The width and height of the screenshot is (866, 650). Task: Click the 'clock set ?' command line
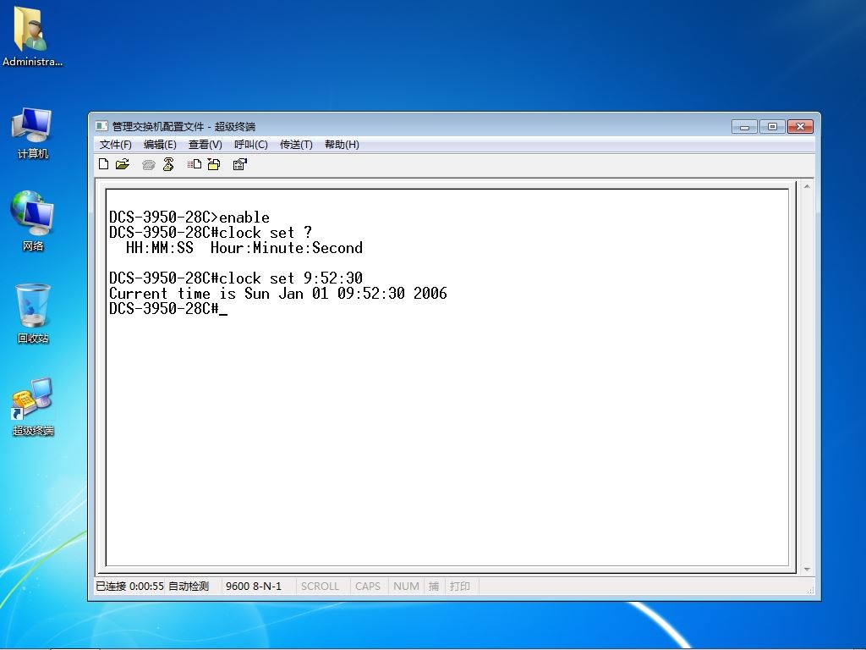tap(211, 232)
